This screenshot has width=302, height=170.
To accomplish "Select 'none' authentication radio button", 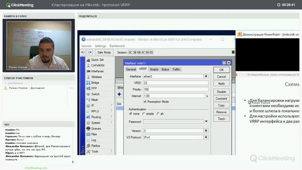I will coord(131,114).
